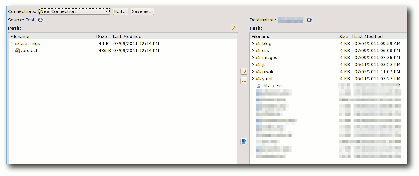Expand the yaml folder tree node
This screenshot has width=419, height=176.
click(x=253, y=79)
